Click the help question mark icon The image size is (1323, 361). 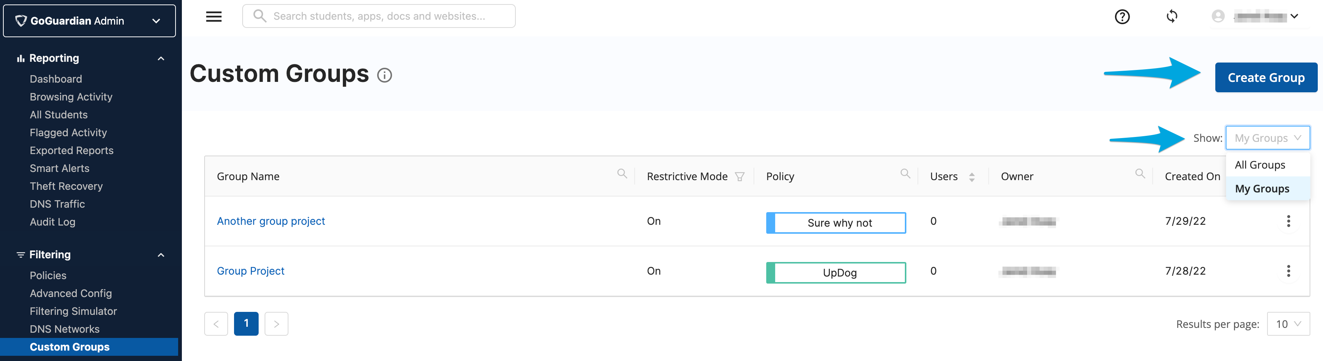(1122, 16)
